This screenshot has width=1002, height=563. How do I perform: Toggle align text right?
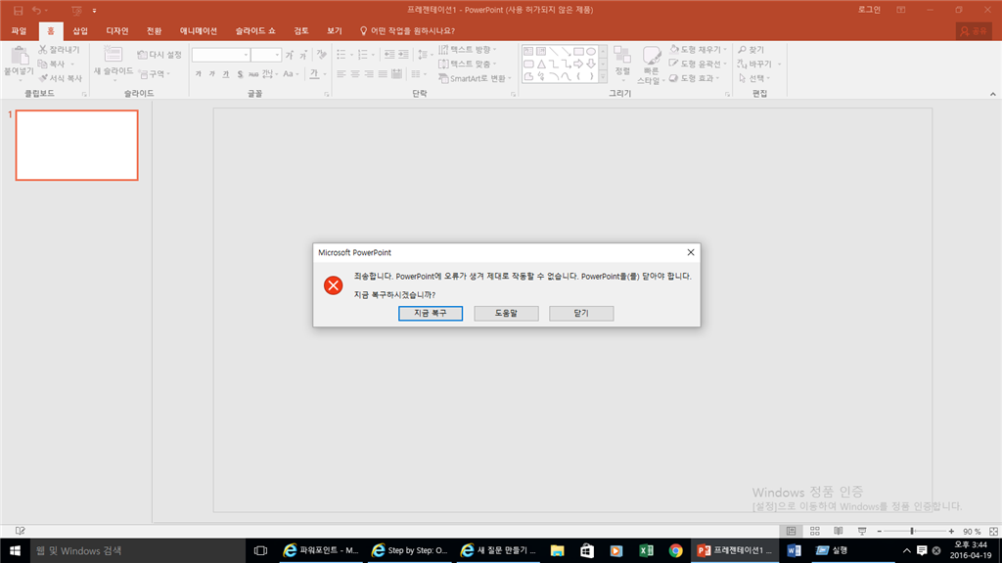click(x=369, y=74)
